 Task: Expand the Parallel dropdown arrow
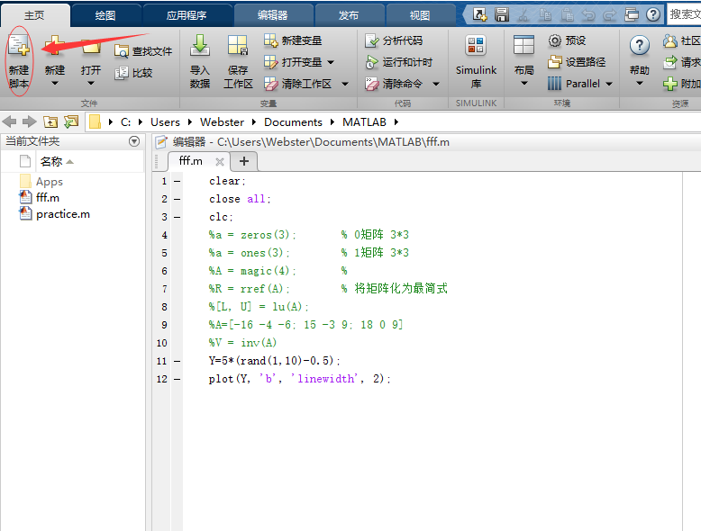pyautogui.click(x=609, y=84)
